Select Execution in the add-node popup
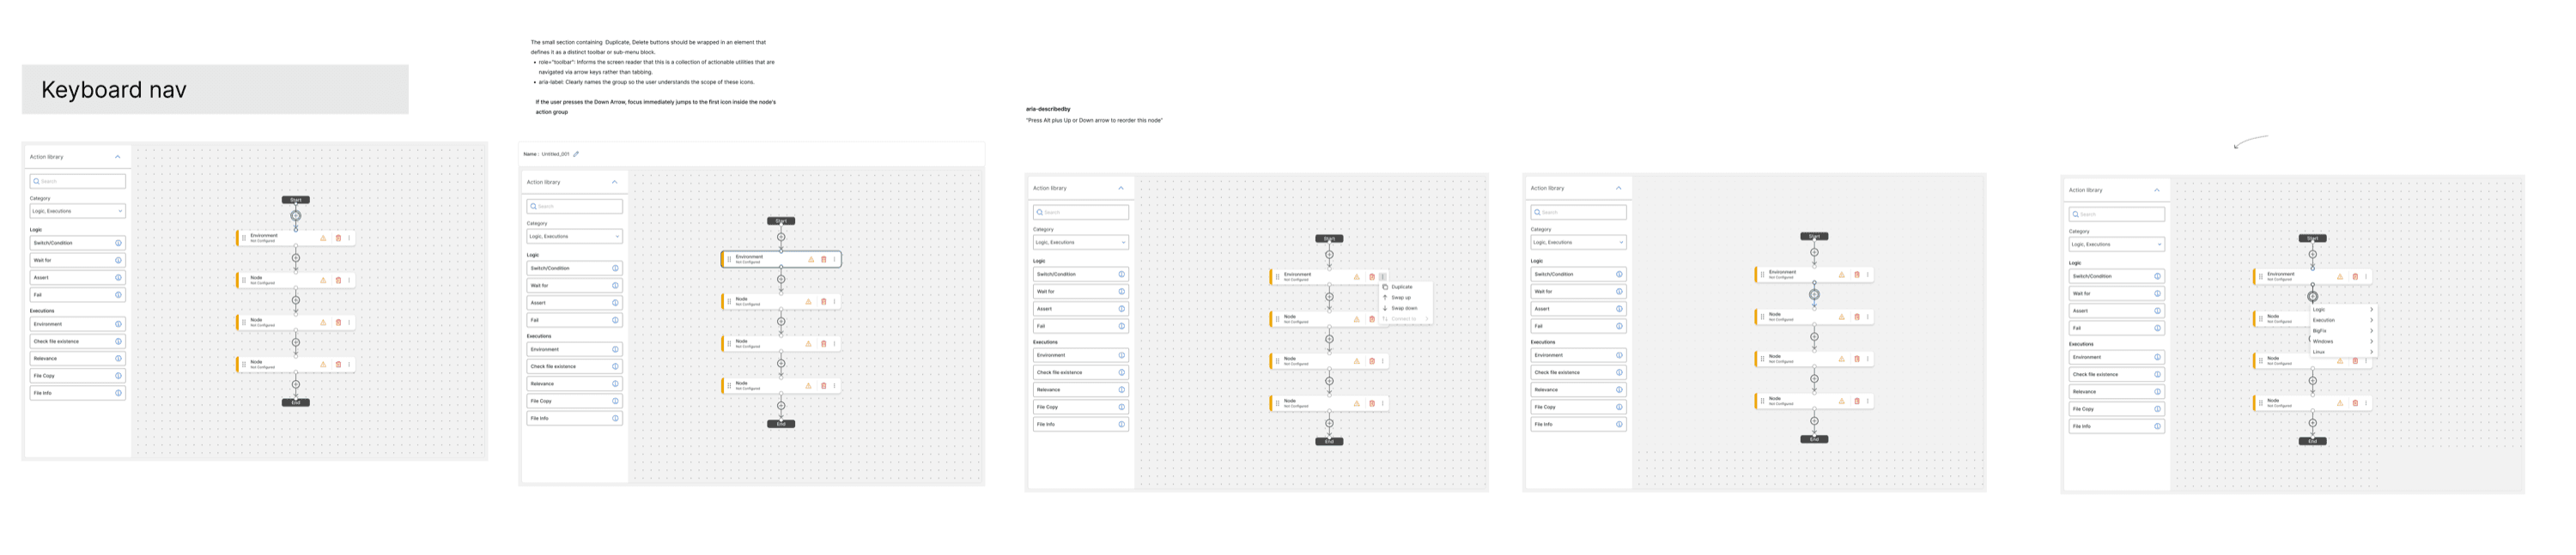This screenshot has width=2576, height=555. (x=2342, y=321)
